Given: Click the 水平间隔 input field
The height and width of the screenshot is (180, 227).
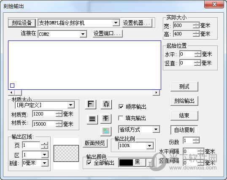Looking at the screenshot, I should click(x=191, y=151).
